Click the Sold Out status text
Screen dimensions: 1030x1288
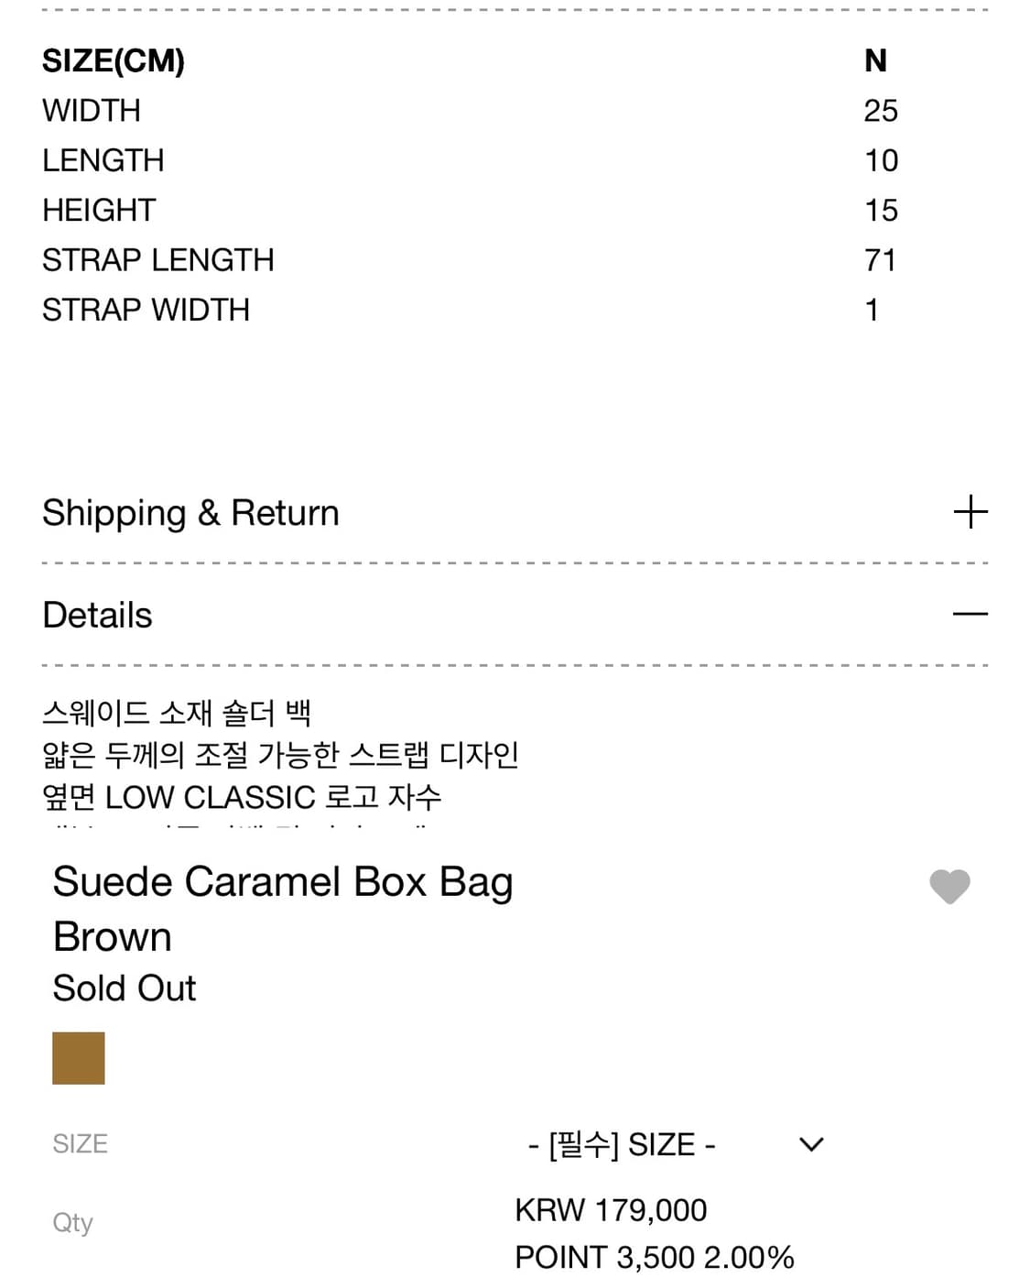125,988
